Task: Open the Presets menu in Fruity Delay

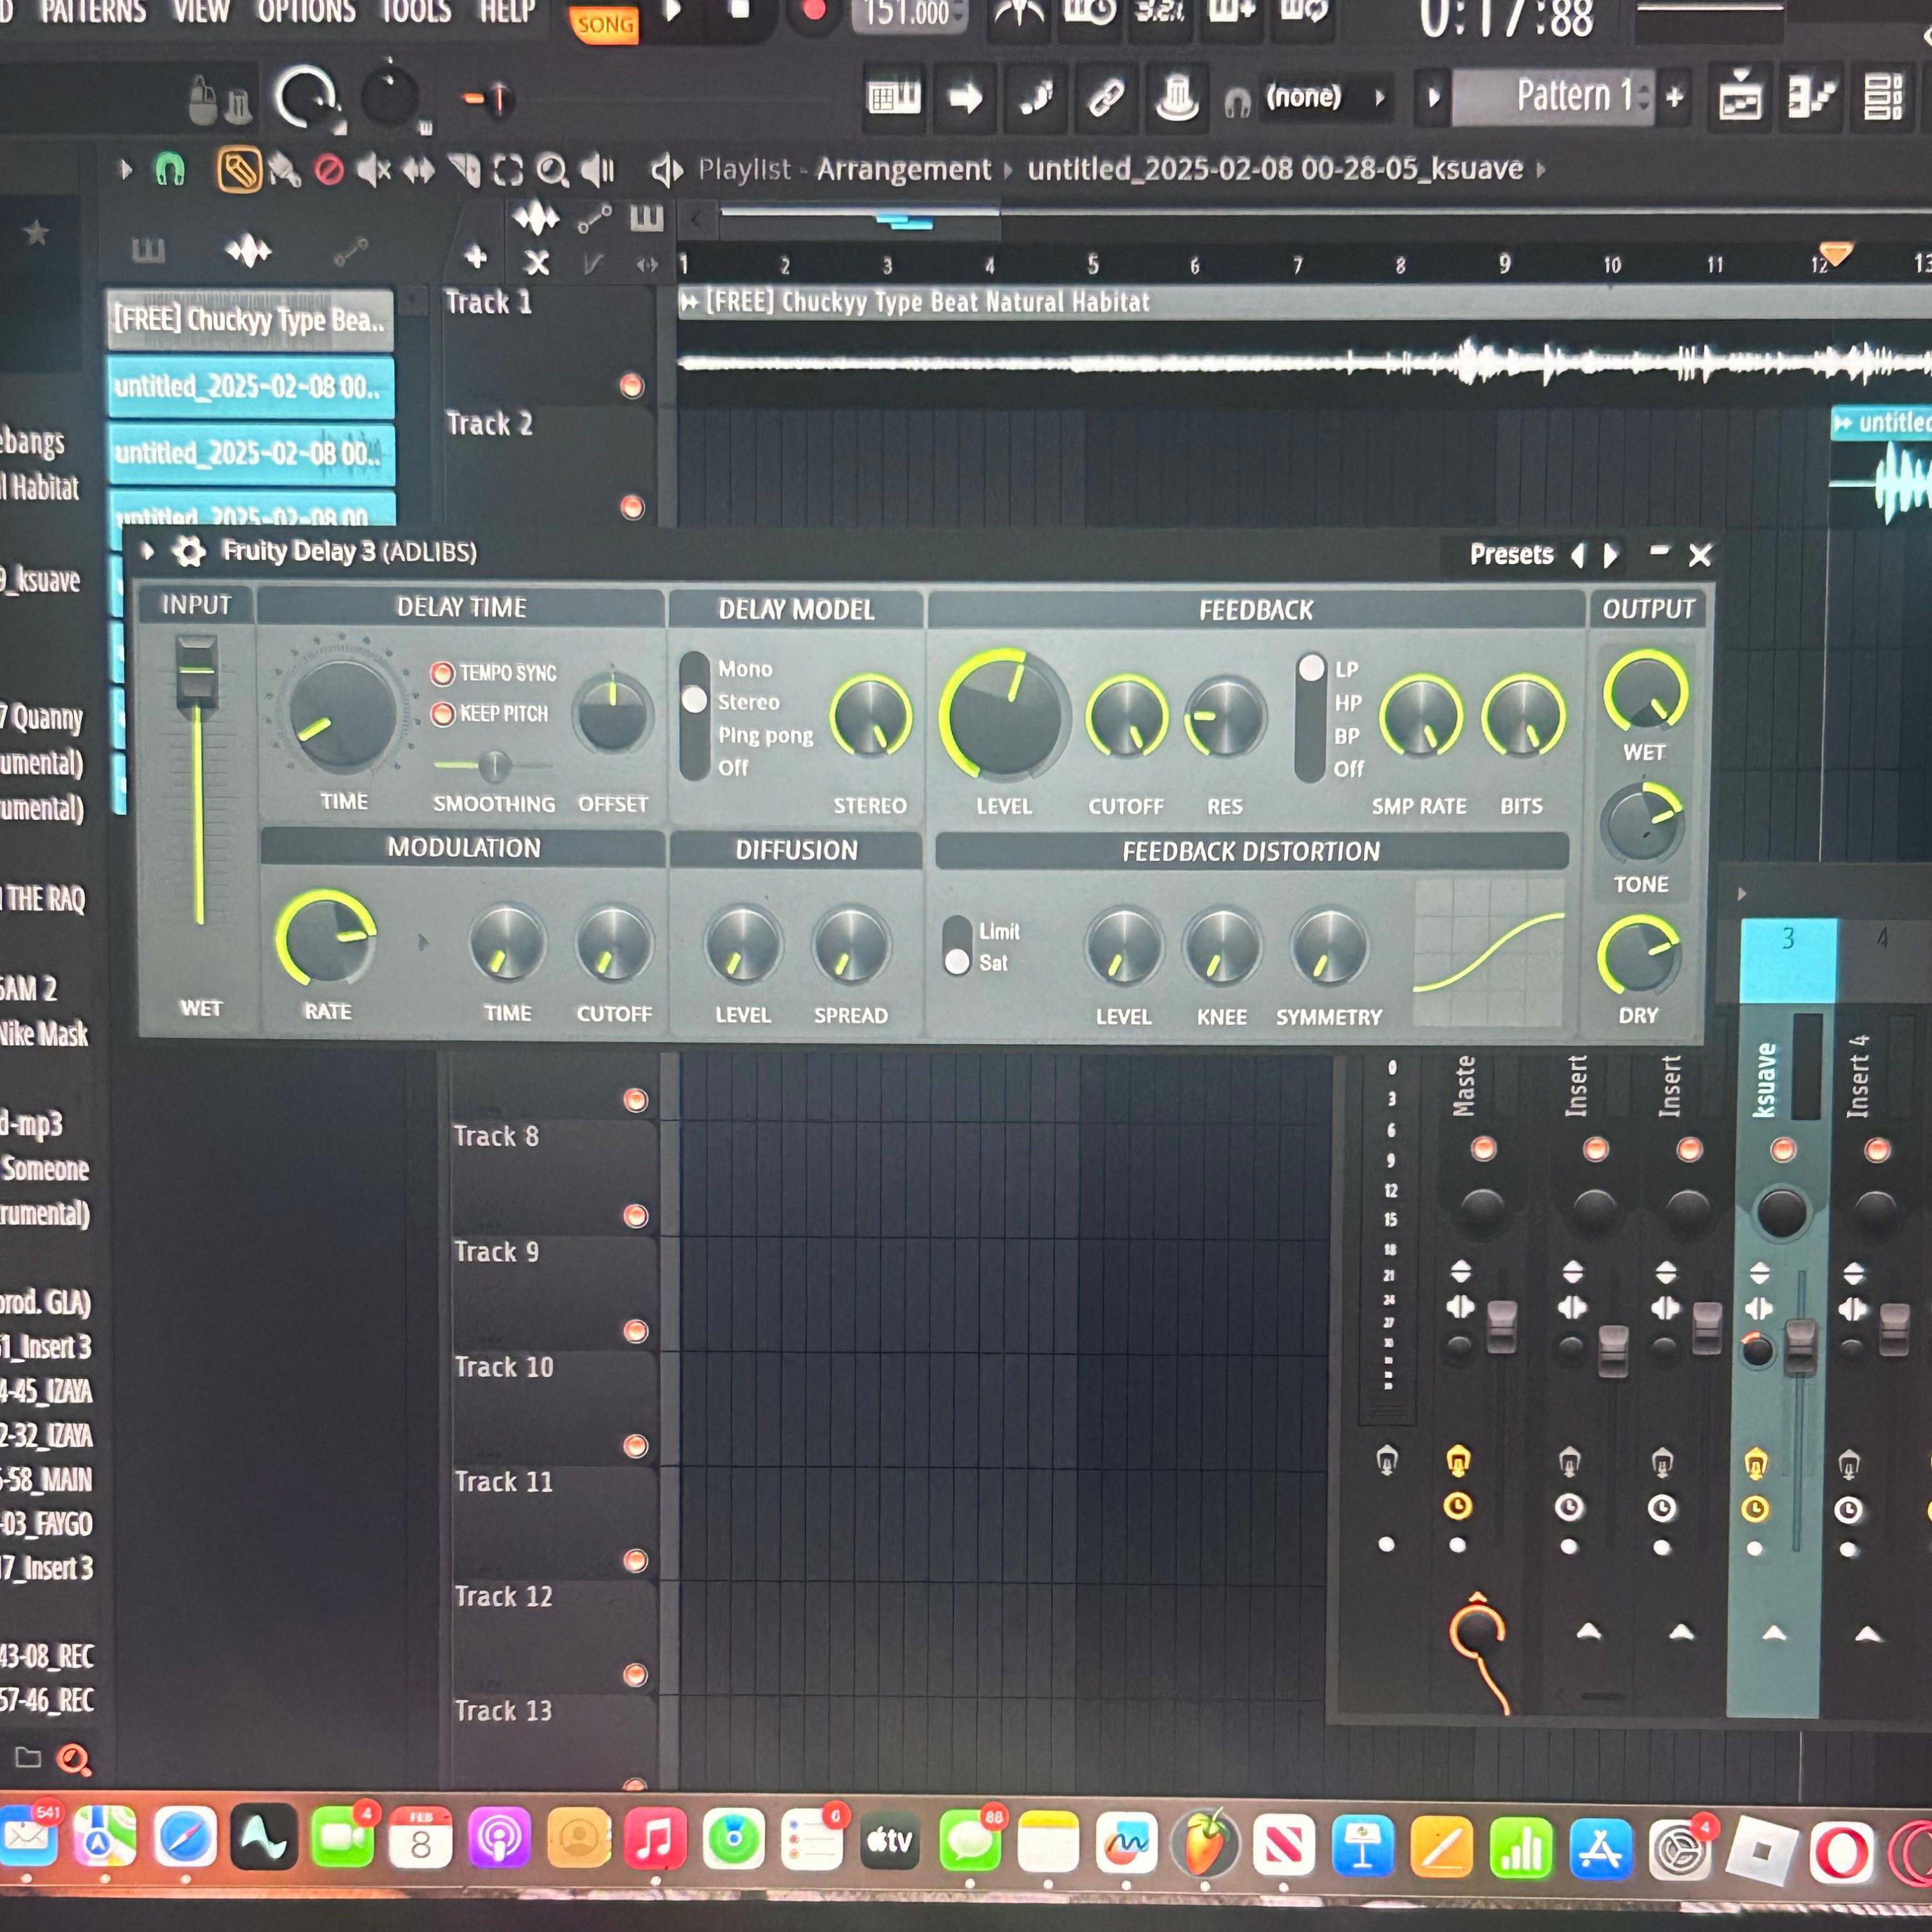Action: click(1511, 555)
